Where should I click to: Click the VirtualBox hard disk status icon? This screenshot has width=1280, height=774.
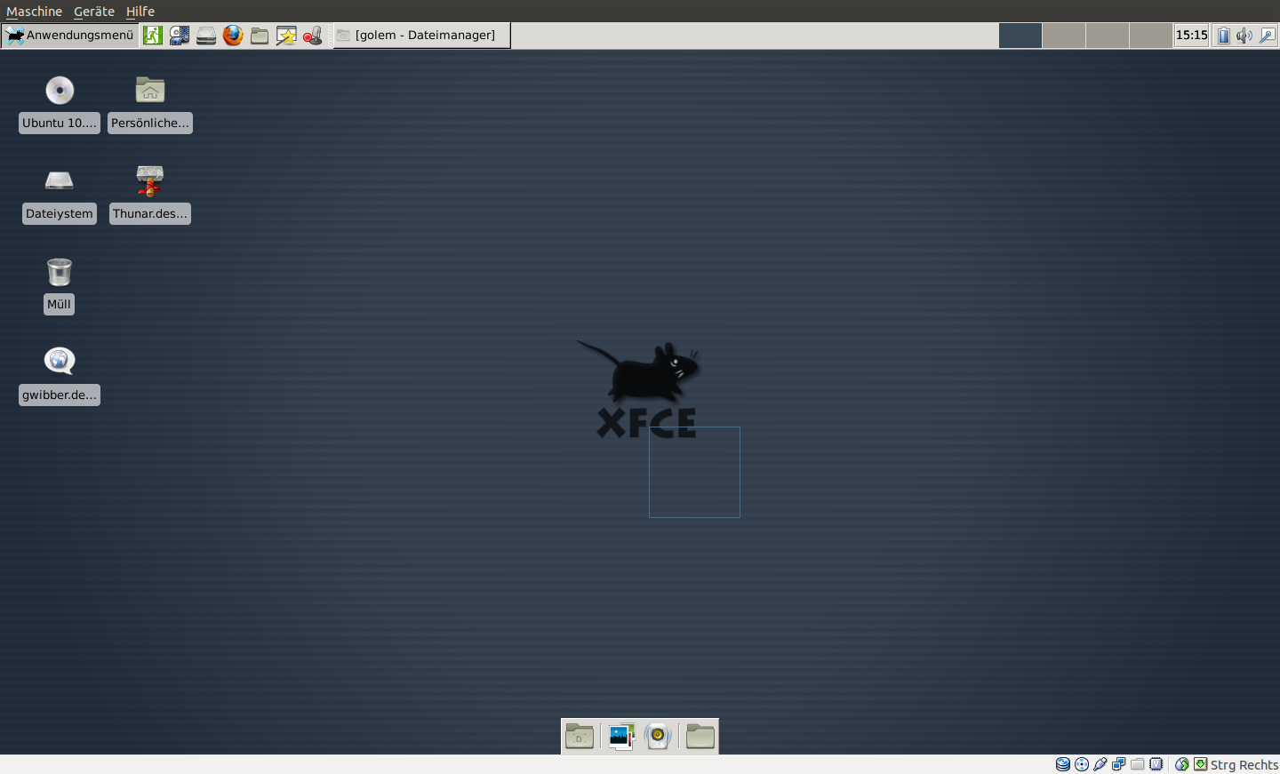click(x=1061, y=764)
